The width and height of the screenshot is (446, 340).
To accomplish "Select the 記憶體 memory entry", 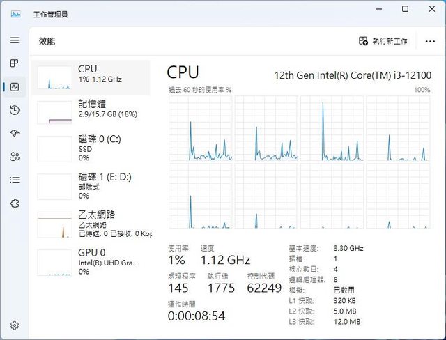I will click(x=91, y=112).
